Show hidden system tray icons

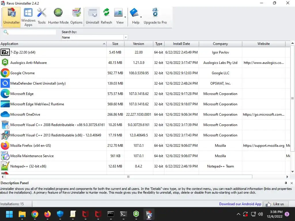[x=238, y=214]
